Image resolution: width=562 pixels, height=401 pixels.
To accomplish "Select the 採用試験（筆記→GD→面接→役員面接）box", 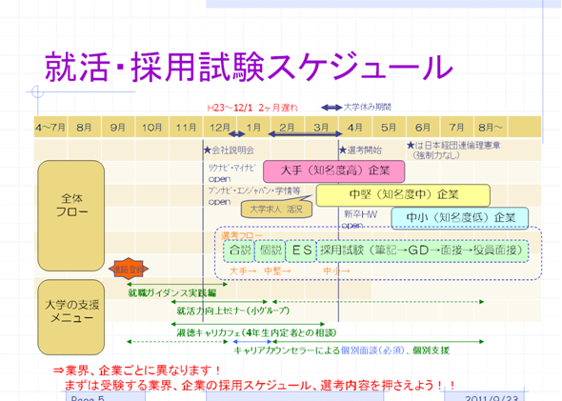I will point(422,251).
